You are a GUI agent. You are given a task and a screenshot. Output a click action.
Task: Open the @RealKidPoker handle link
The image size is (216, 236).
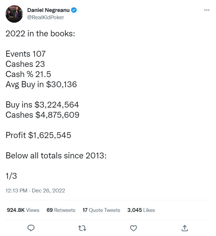tap(45, 17)
